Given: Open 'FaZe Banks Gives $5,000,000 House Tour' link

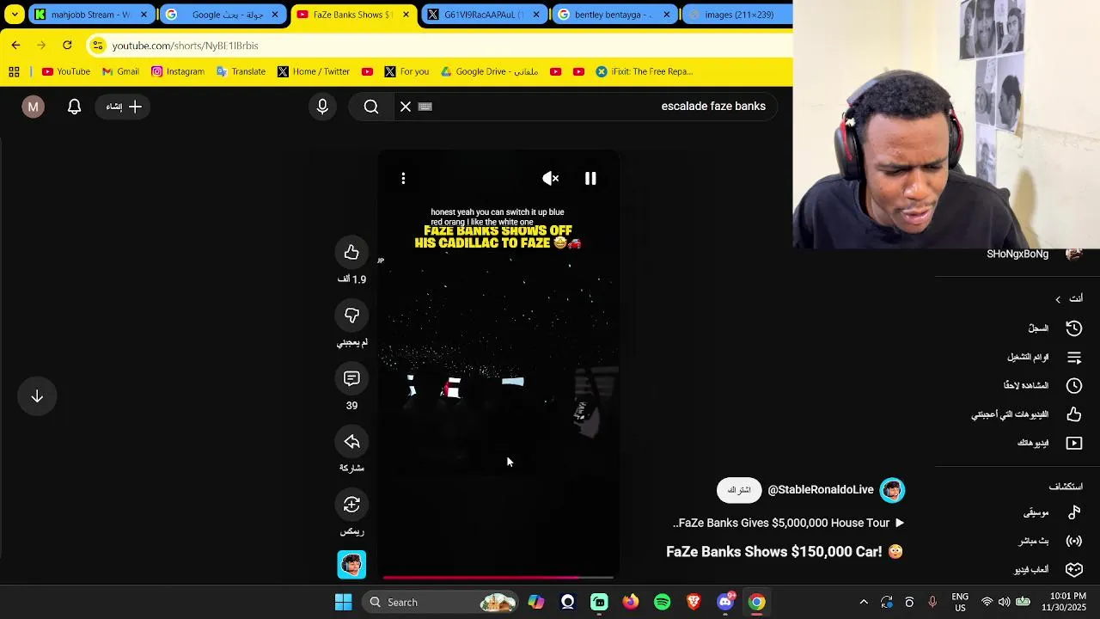Looking at the screenshot, I should (789, 523).
